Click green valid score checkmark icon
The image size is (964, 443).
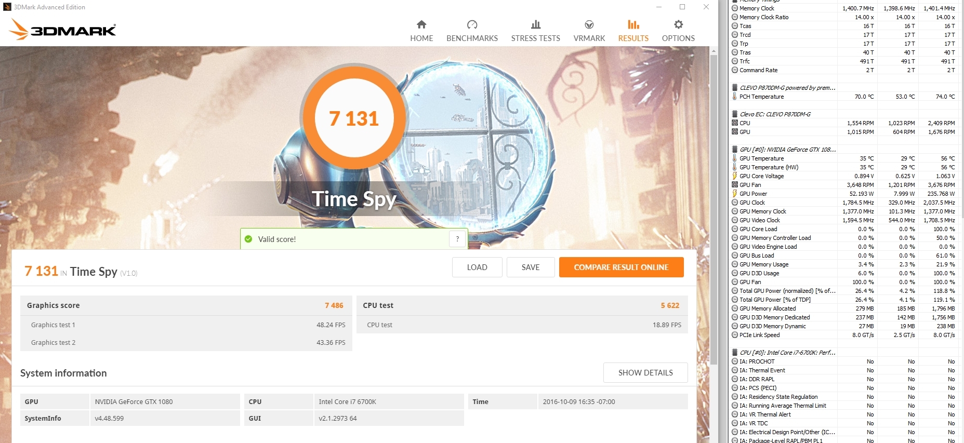[248, 239]
